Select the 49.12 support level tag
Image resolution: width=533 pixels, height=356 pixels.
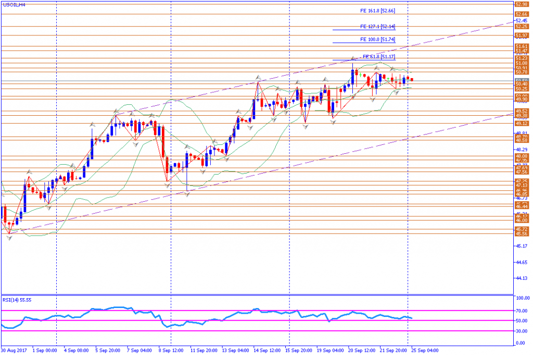522,124
